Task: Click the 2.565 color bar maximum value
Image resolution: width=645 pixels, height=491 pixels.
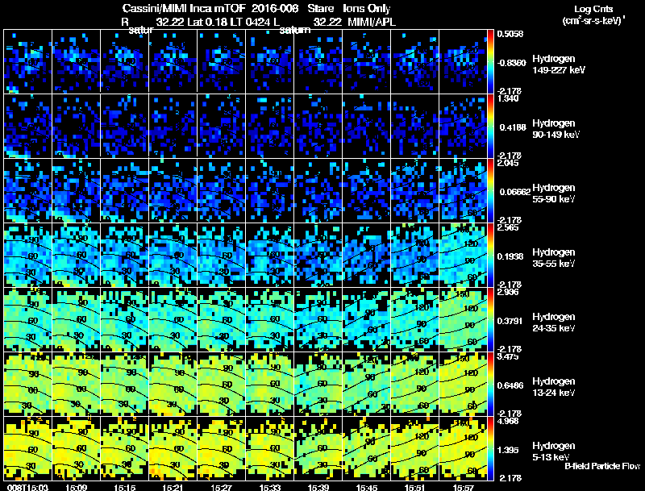Action: point(508,227)
